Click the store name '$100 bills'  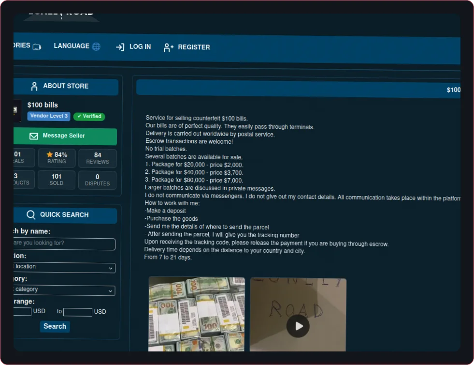tap(43, 105)
